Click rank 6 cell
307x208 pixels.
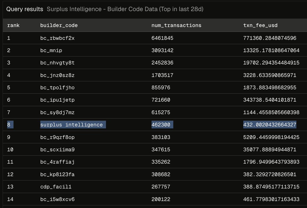click(9, 100)
